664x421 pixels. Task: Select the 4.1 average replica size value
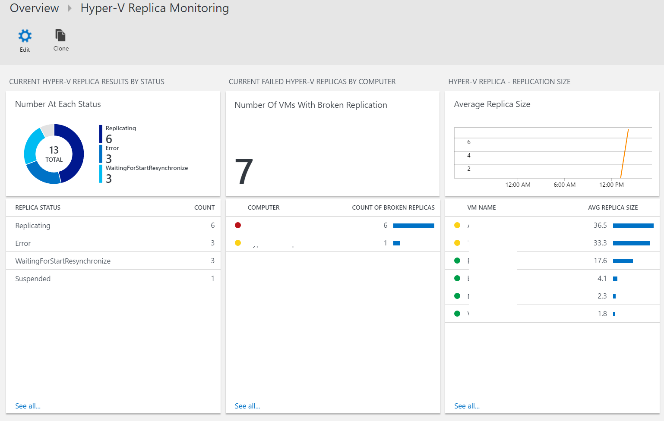click(602, 278)
